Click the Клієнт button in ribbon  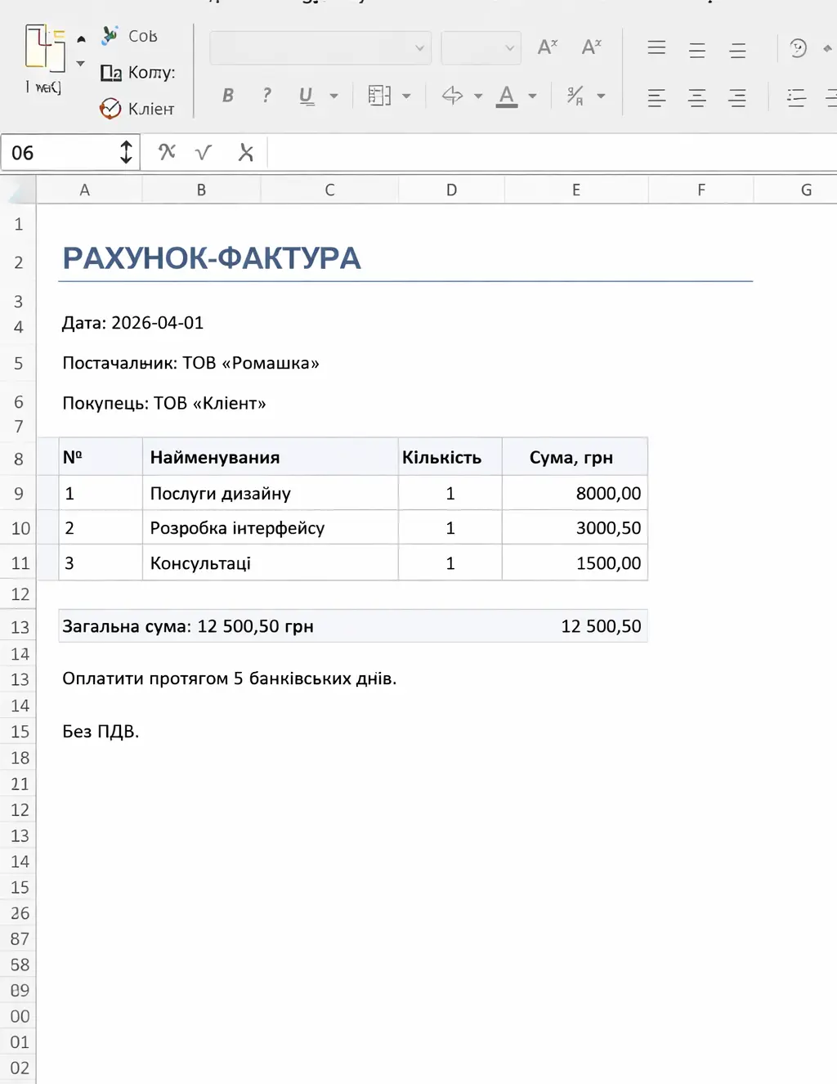pyautogui.click(x=137, y=109)
